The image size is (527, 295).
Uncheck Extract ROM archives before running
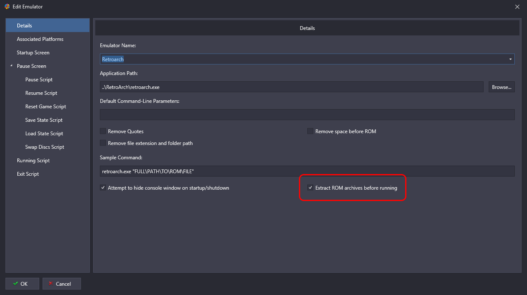pyautogui.click(x=310, y=188)
